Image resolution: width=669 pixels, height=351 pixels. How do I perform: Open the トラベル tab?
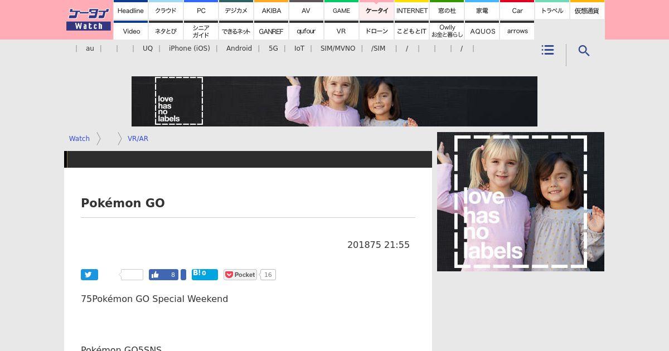tap(552, 10)
